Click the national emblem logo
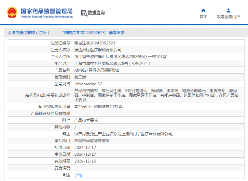This screenshot has width=248, height=181. click(12, 12)
